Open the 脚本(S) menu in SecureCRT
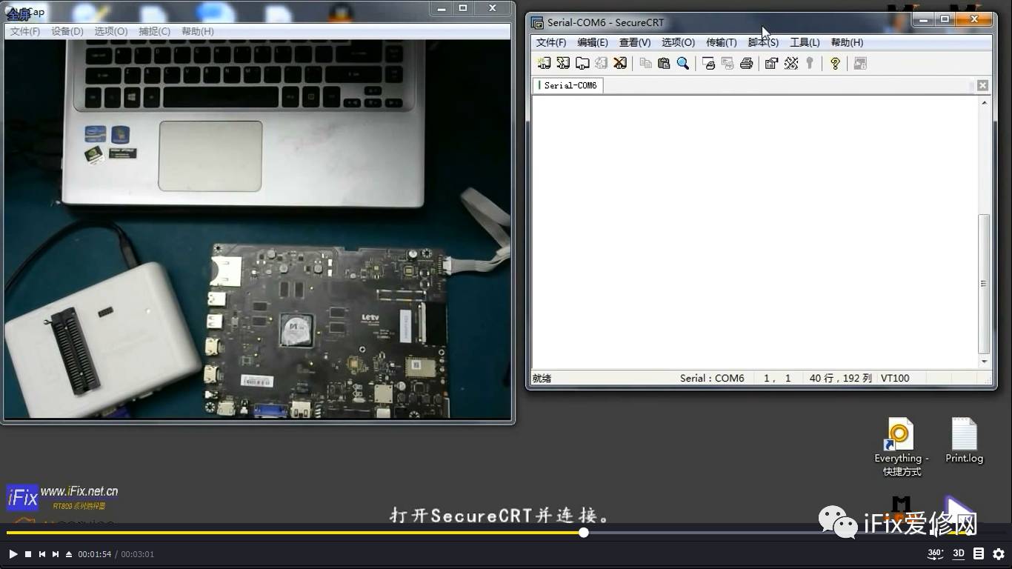Screen dimensions: 1012x569 point(763,42)
